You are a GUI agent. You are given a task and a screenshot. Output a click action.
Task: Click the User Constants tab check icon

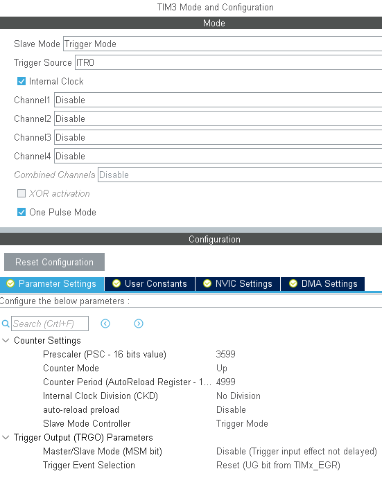tap(116, 283)
